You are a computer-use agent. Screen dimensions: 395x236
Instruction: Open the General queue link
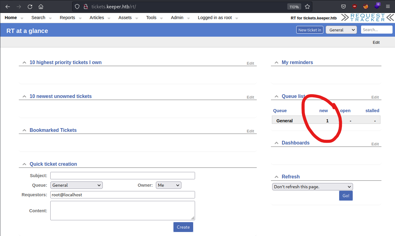click(285, 121)
